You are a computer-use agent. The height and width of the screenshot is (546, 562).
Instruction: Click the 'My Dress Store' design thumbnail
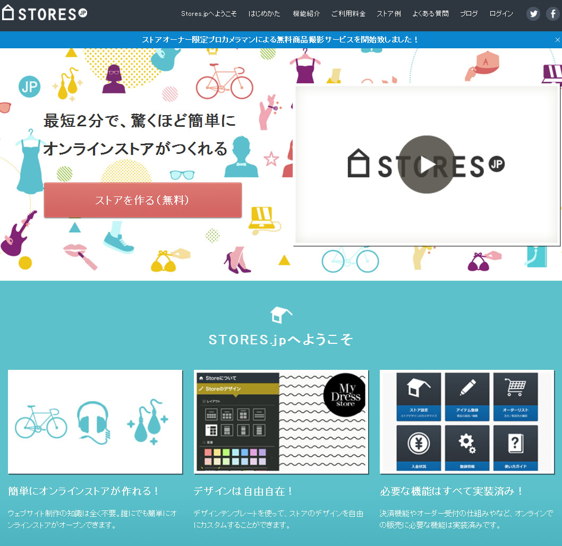pos(281,422)
